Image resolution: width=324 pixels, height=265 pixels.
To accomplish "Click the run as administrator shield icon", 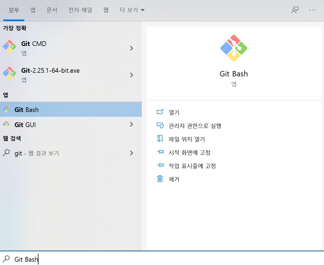I will 160,125.
